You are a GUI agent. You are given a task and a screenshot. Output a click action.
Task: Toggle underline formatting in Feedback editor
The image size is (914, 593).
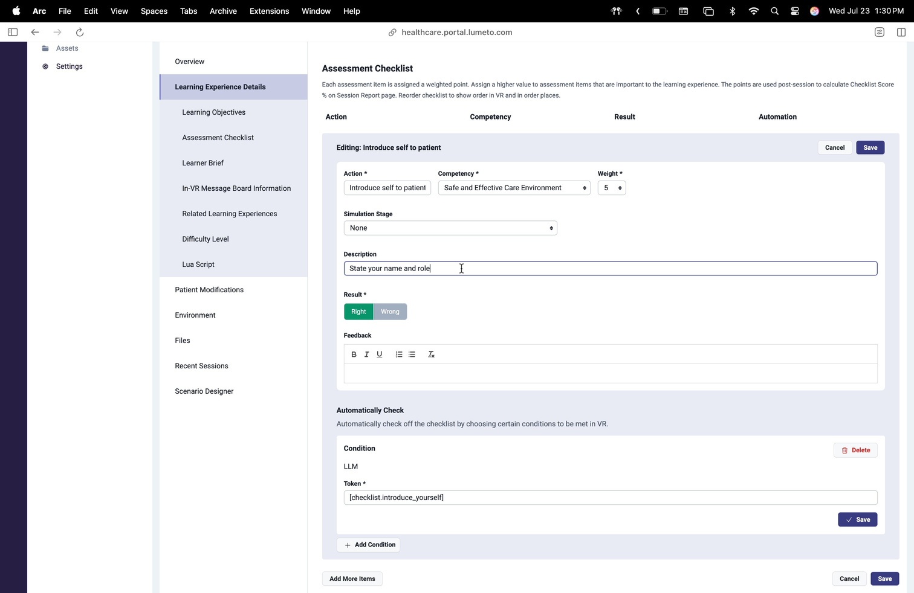pyautogui.click(x=380, y=354)
